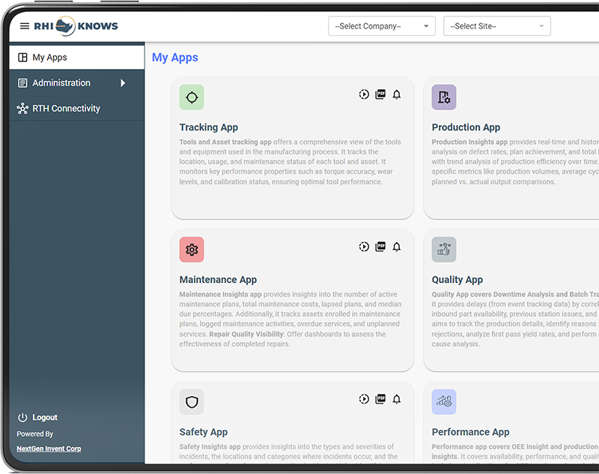Open the Select Company dropdown

(x=382, y=26)
